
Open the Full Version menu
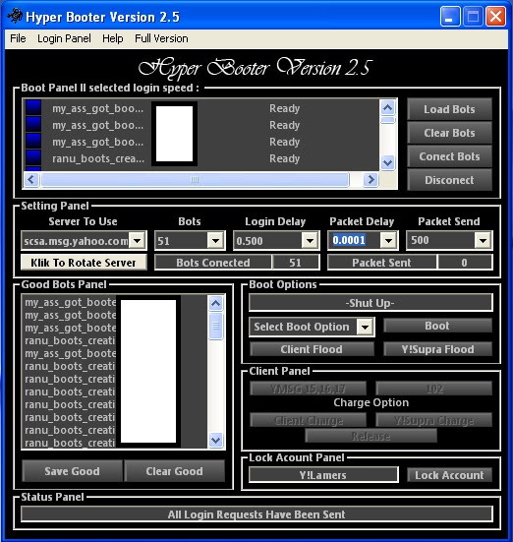coord(161,38)
